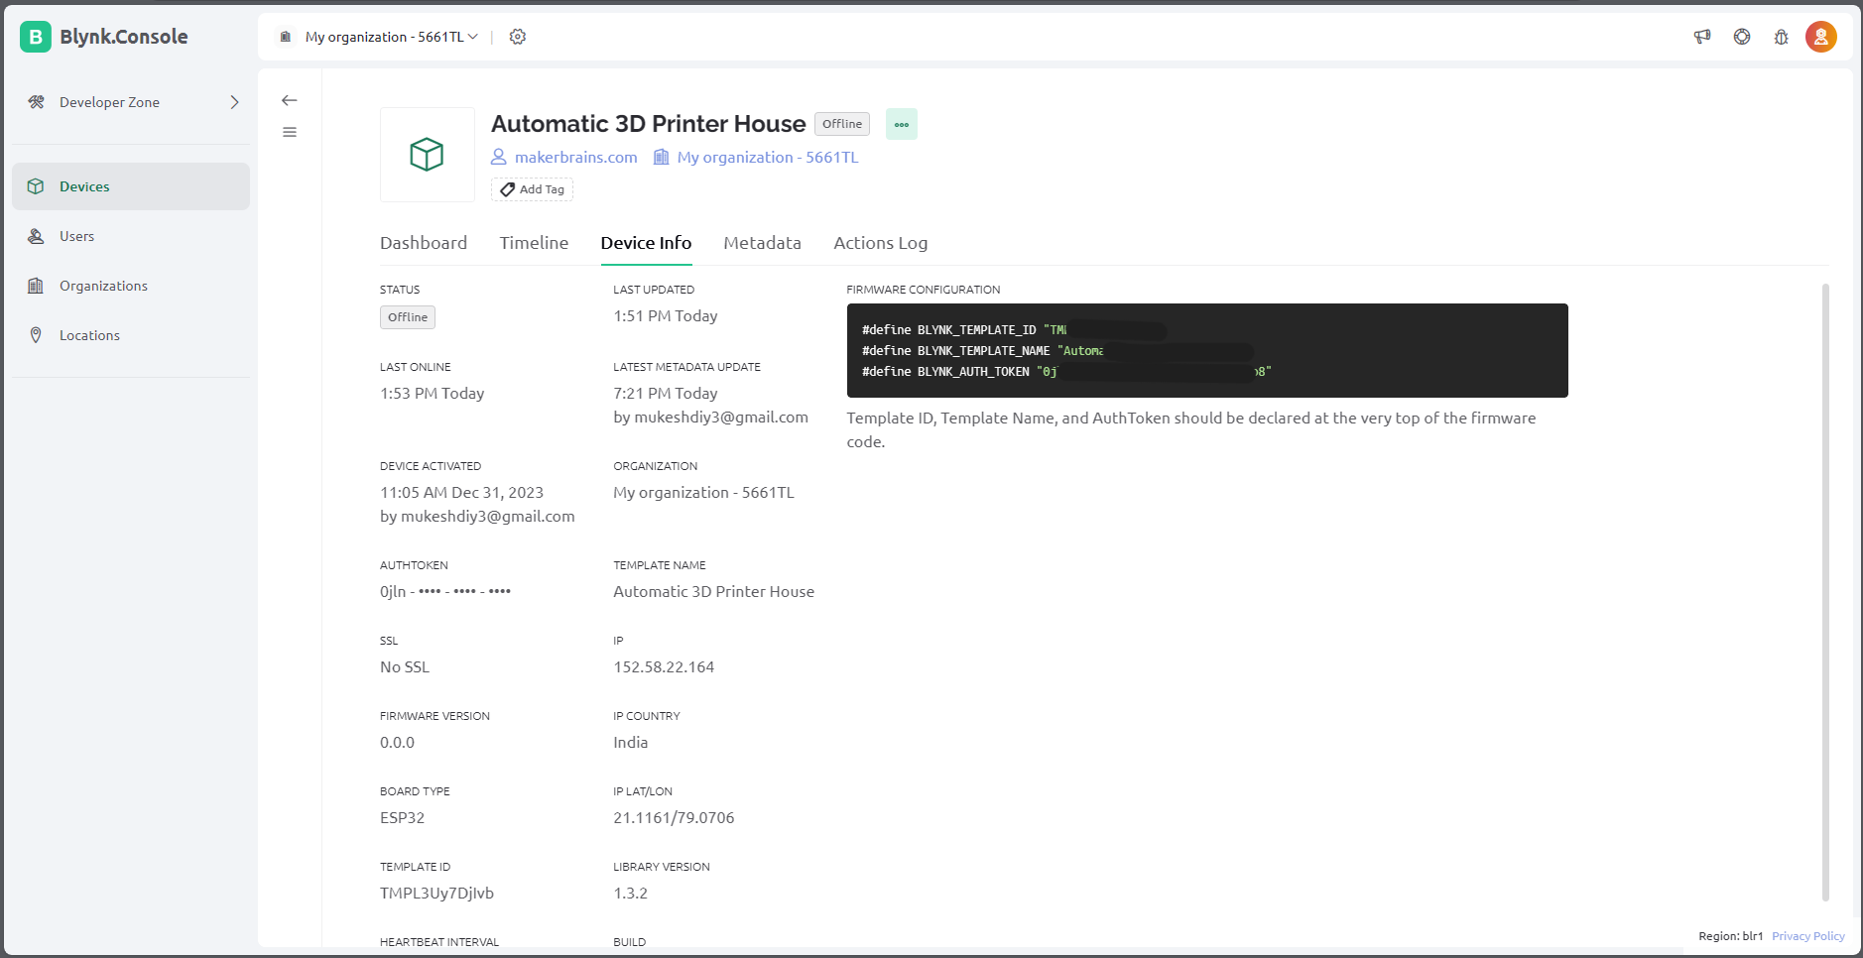The height and width of the screenshot is (958, 1863).
Task: Click the Board Type value ESP32
Action: (x=402, y=817)
